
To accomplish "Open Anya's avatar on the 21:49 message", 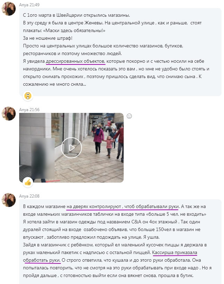I will tap(8, 9).
